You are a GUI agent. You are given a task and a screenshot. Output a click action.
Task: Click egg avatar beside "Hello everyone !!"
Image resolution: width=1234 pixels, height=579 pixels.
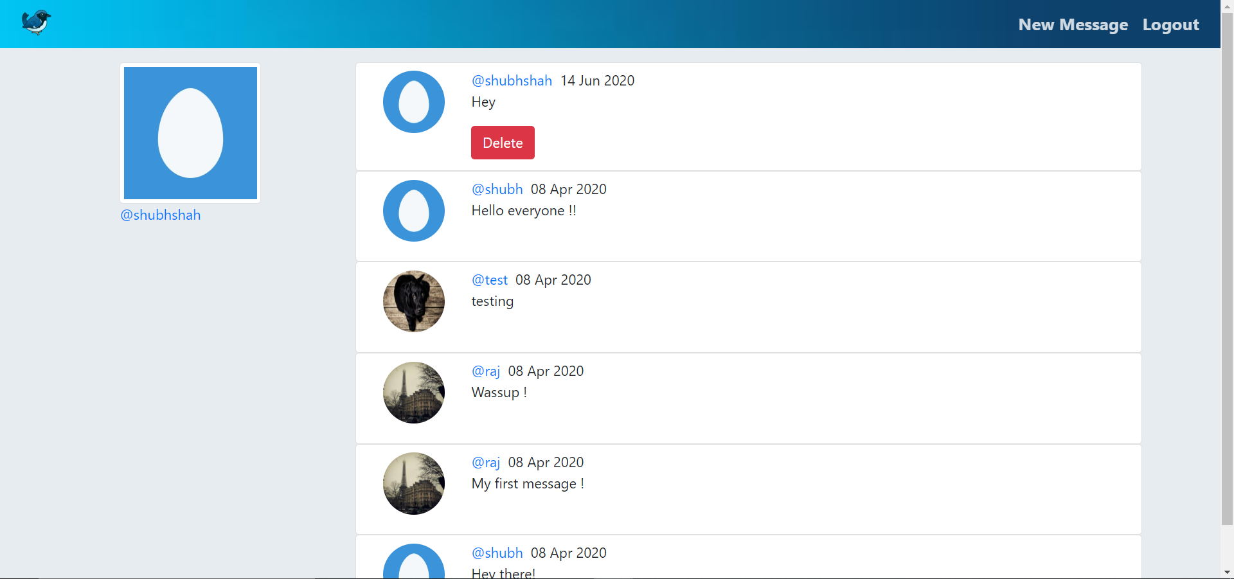pyautogui.click(x=414, y=211)
